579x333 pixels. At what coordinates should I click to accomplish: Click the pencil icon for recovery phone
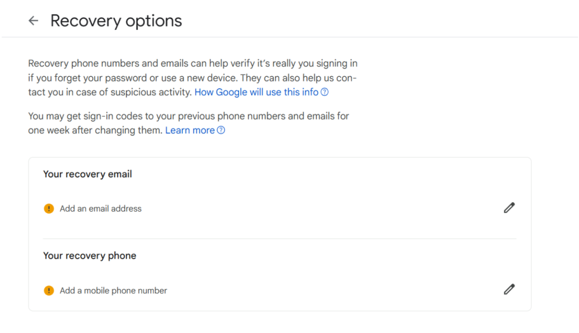click(509, 290)
